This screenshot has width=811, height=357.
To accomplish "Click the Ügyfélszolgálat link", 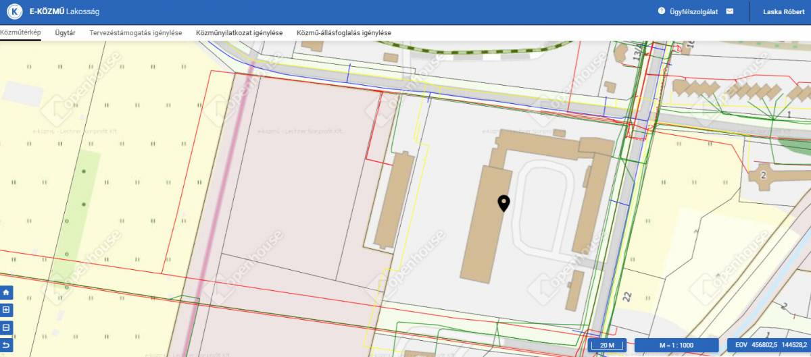I will (693, 11).
